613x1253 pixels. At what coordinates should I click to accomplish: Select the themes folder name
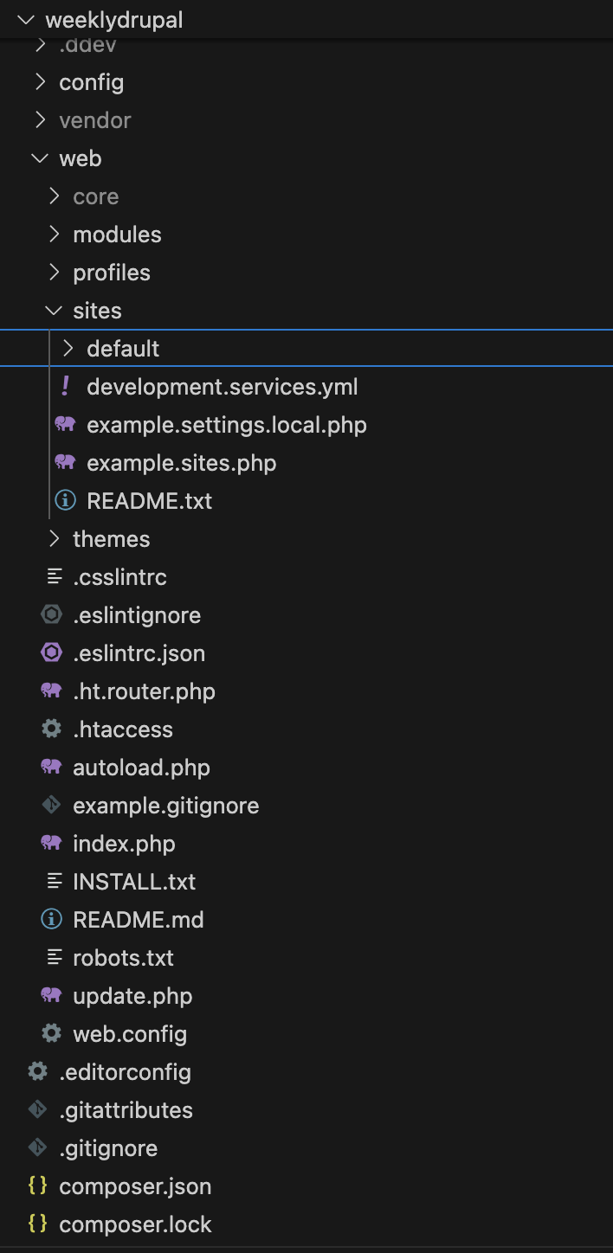click(112, 539)
